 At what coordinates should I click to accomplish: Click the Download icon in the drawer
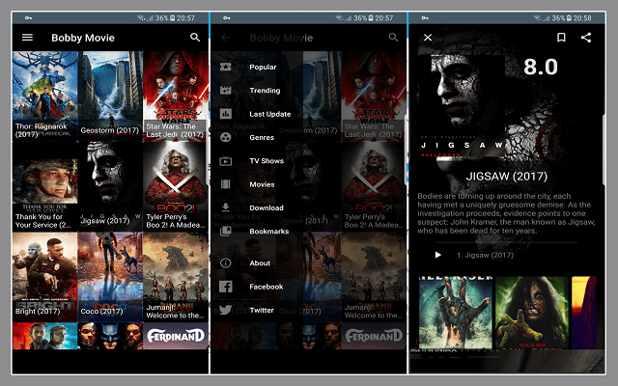[226, 207]
